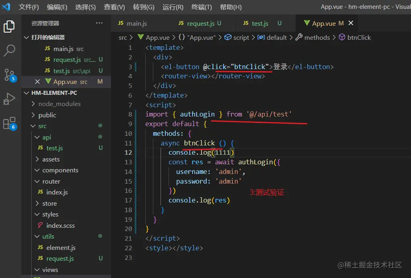Open 查看(V) menu

pos(114,7)
